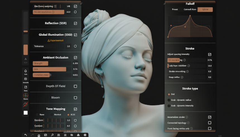Uncheck Adjust spacing intensity
Viewport: 240px width, 137px height.
210,54
